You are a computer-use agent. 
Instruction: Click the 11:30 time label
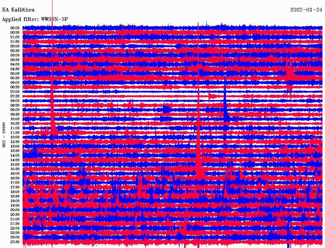pos(15,133)
